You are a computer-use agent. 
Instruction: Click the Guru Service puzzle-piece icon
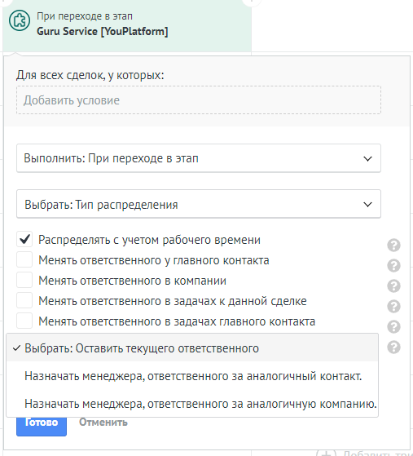[20, 20]
